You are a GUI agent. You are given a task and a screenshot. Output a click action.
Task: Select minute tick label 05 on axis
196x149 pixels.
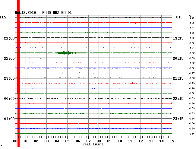(x=67, y=141)
